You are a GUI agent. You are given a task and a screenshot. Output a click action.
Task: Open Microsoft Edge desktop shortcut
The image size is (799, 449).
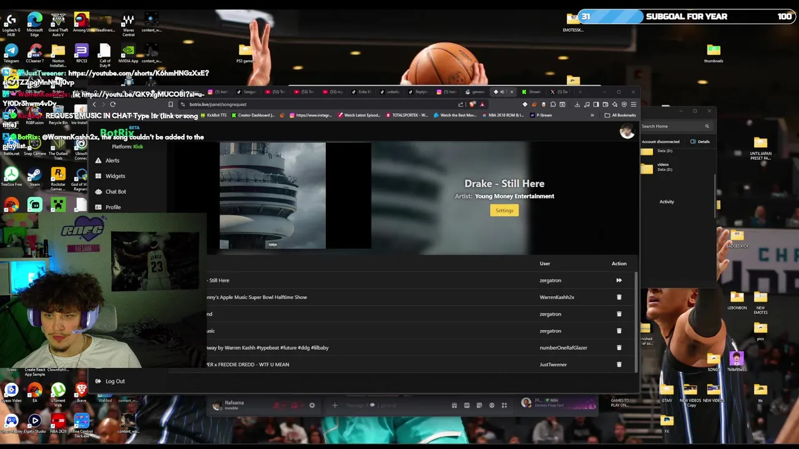coord(35,24)
